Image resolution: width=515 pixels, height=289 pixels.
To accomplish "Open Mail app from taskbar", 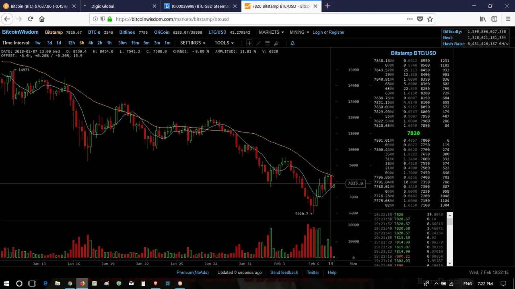I will (131, 283).
